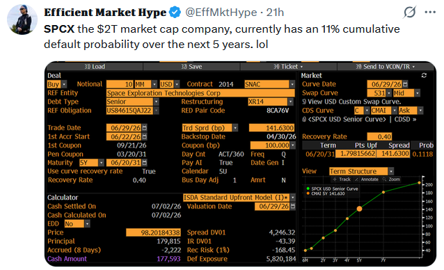Viewport: 444px width, 270px height.
Task: Select the Track tool on chart
Action: coord(342,180)
